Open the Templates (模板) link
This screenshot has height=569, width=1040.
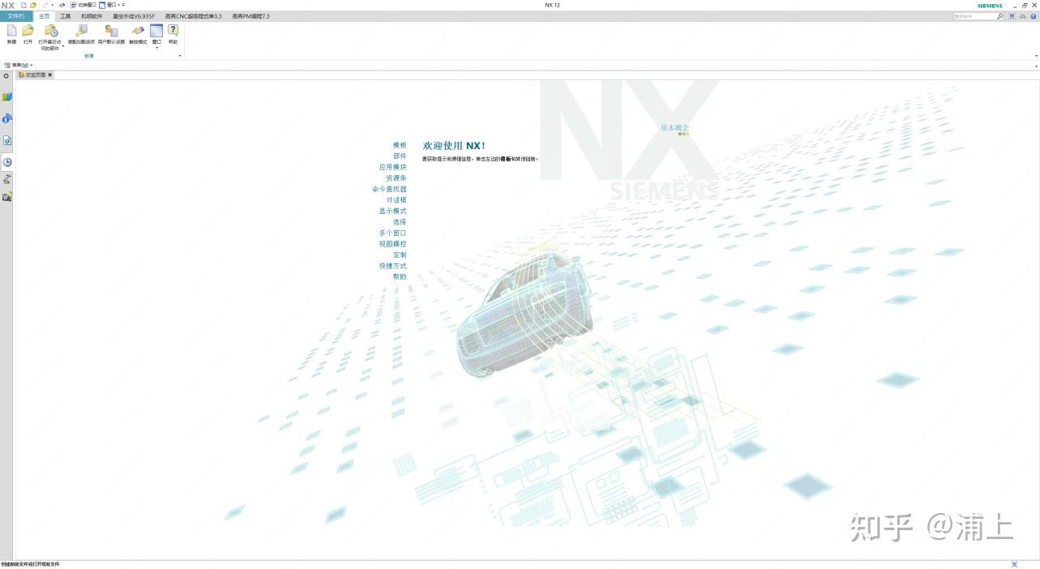click(400, 145)
